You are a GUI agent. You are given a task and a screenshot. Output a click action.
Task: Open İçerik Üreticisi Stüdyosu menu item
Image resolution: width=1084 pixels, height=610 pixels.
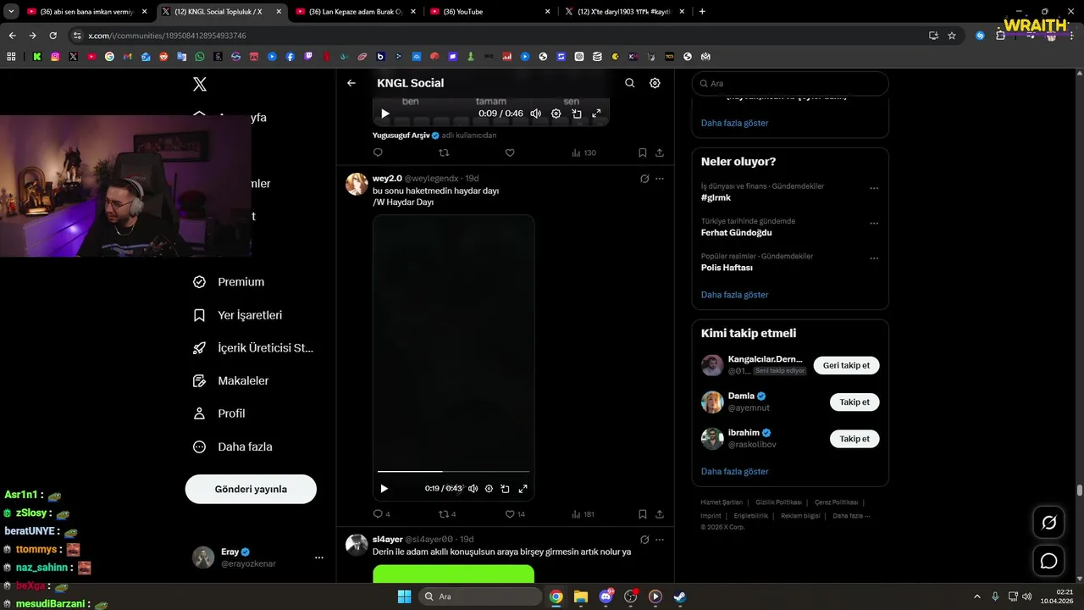[x=253, y=348]
